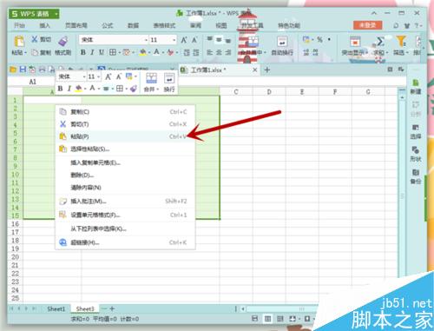
Task: Switch to the Sheet1 tab
Action: pyautogui.click(x=56, y=308)
